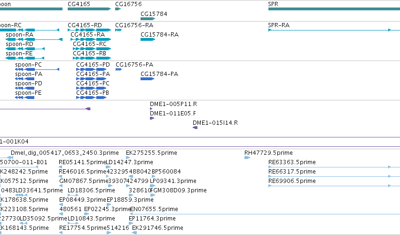Select the spoon-PE protein label
This screenshot has height=235, width=400.
click(28, 93)
